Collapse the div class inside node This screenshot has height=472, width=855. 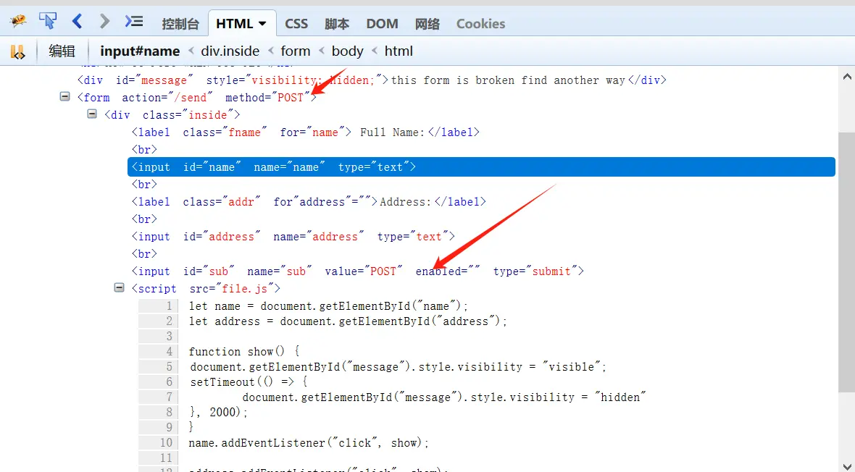coord(92,114)
